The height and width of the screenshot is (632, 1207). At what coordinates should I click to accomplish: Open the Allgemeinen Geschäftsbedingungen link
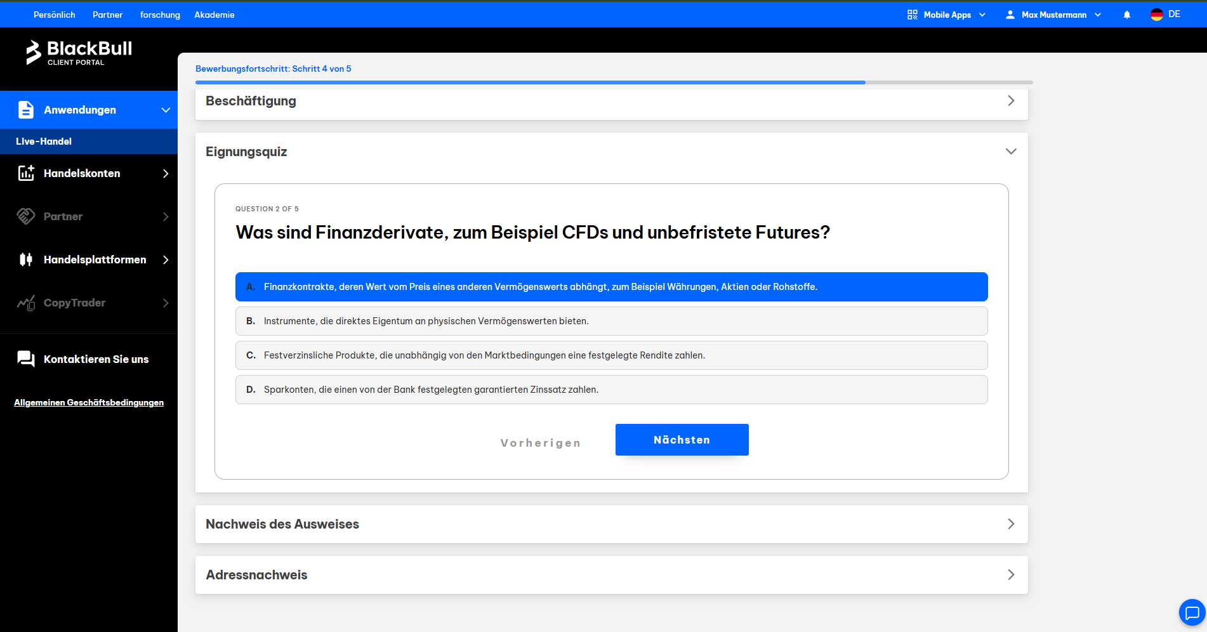(x=89, y=402)
